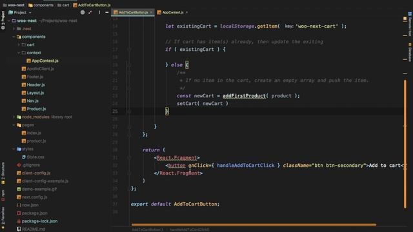The height and width of the screenshot is (232, 413).
Task: Click the expand/collapse all icon in Project panel
Action: click(x=90, y=12)
